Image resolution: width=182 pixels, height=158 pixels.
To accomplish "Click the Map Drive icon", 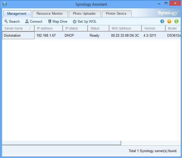I will pyautogui.click(x=50, y=21).
